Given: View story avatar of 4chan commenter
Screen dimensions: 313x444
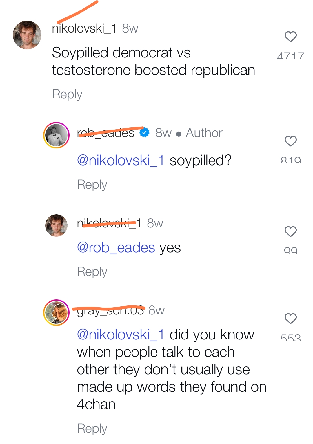Looking at the screenshot, I should (56, 312).
